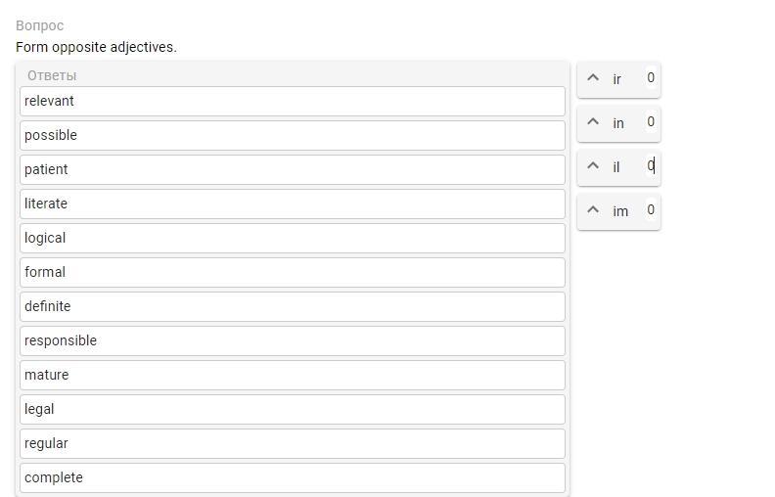Pick the 'complete' answer item
Screen dimensions: 775x497
click(292, 477)
